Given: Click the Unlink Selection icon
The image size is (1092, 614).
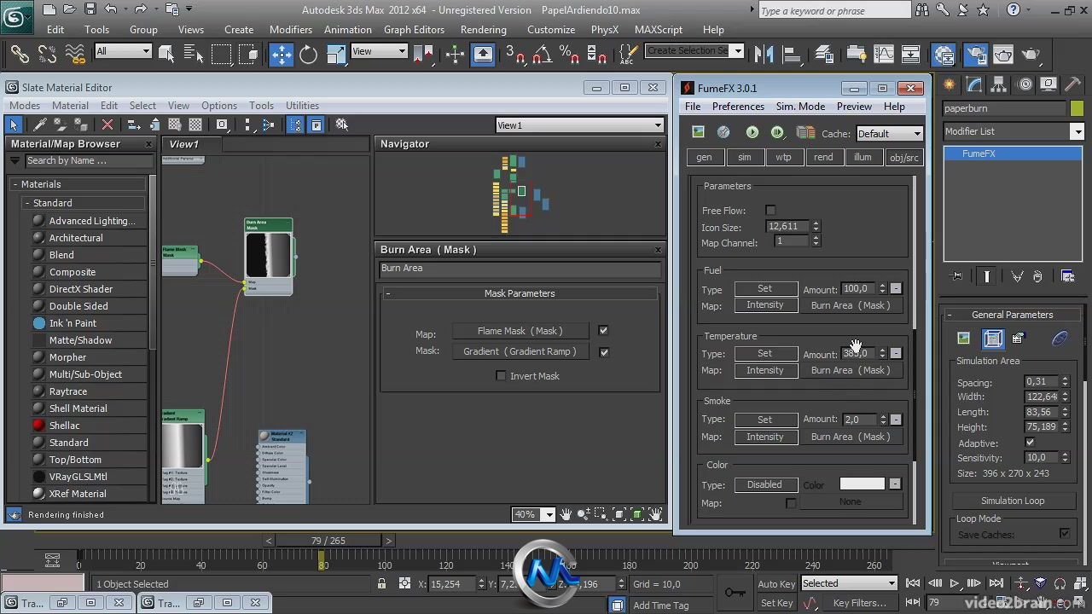Looking at the screenshot, I should click(47, 55).
